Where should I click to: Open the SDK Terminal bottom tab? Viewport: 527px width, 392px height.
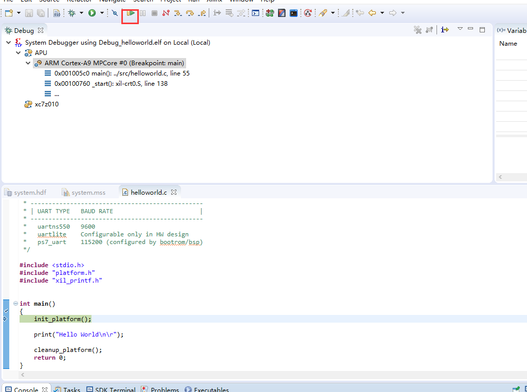coord(111,389)
